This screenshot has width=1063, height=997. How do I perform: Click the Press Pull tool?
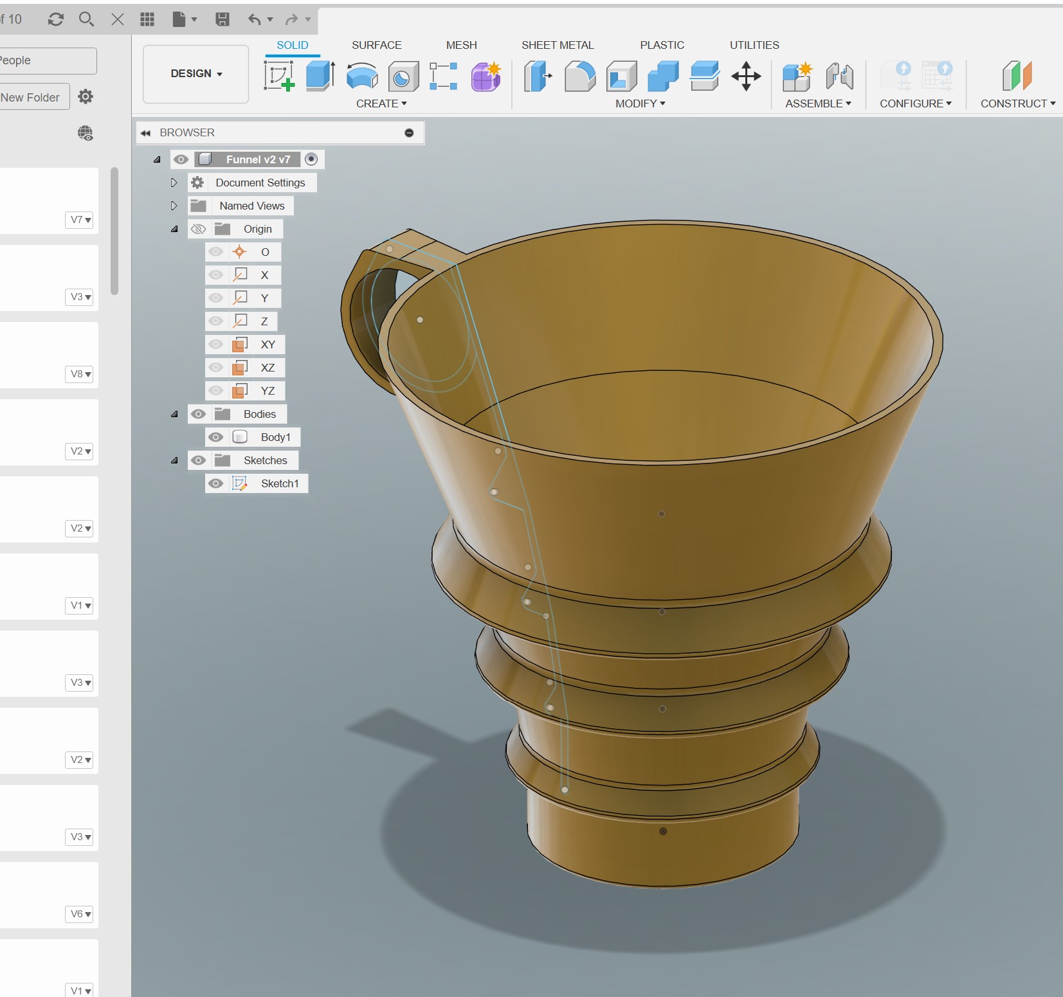coord(538,76)
